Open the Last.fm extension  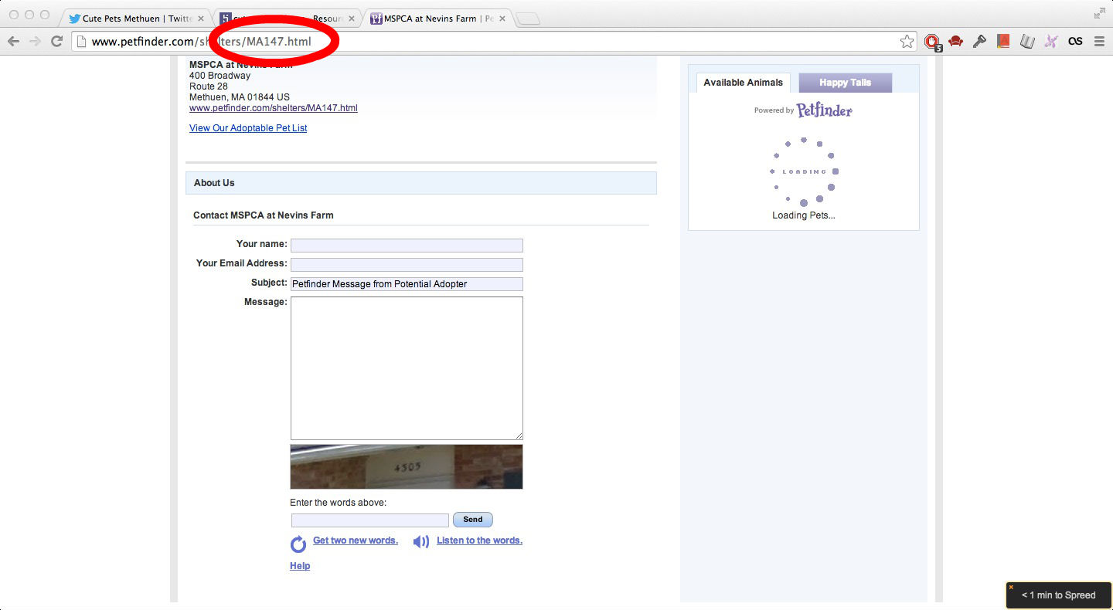[1075, 42]
